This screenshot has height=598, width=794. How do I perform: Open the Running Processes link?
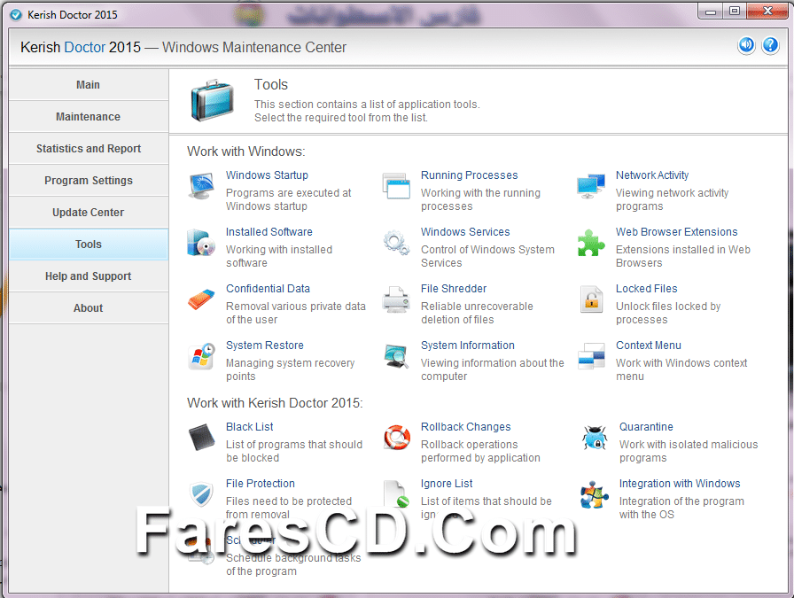[x=470, y=175]
